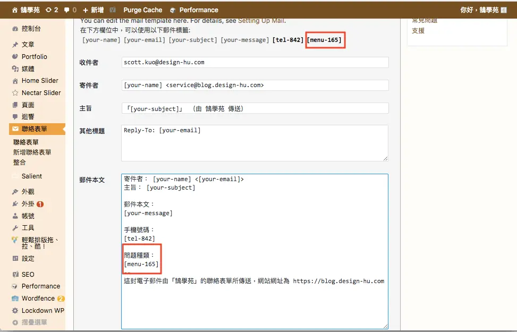Click the comment icon next to 迴響
517x332 pixels.
coord(15,117)
